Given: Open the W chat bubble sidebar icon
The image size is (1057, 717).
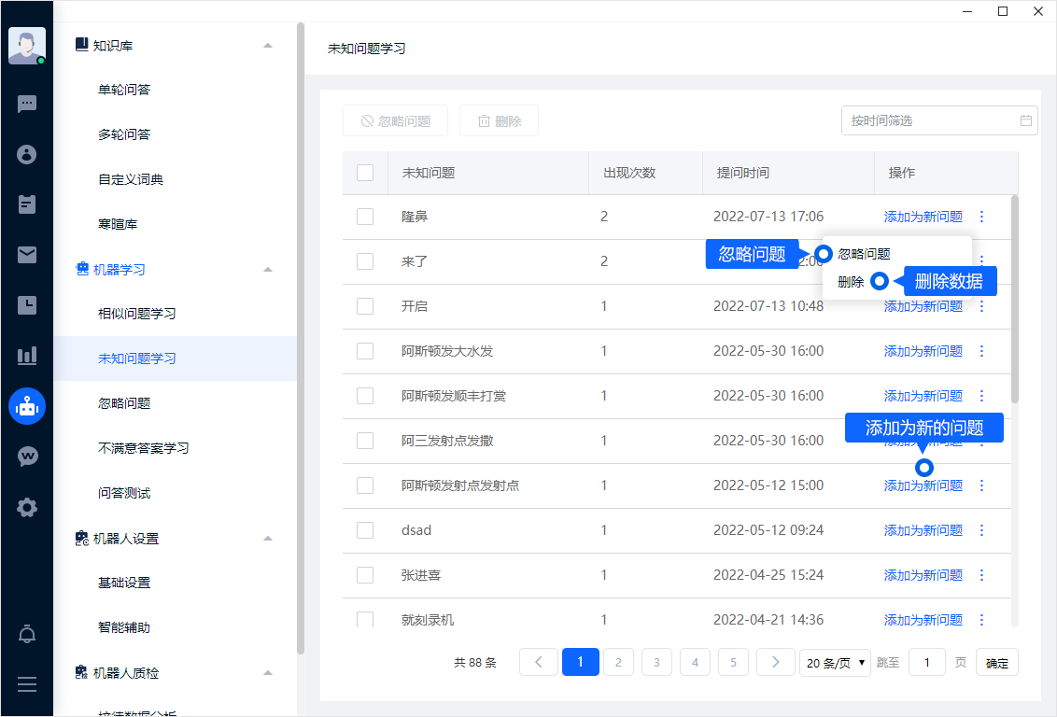Looking at the screenshot, I should click(27, 457).
